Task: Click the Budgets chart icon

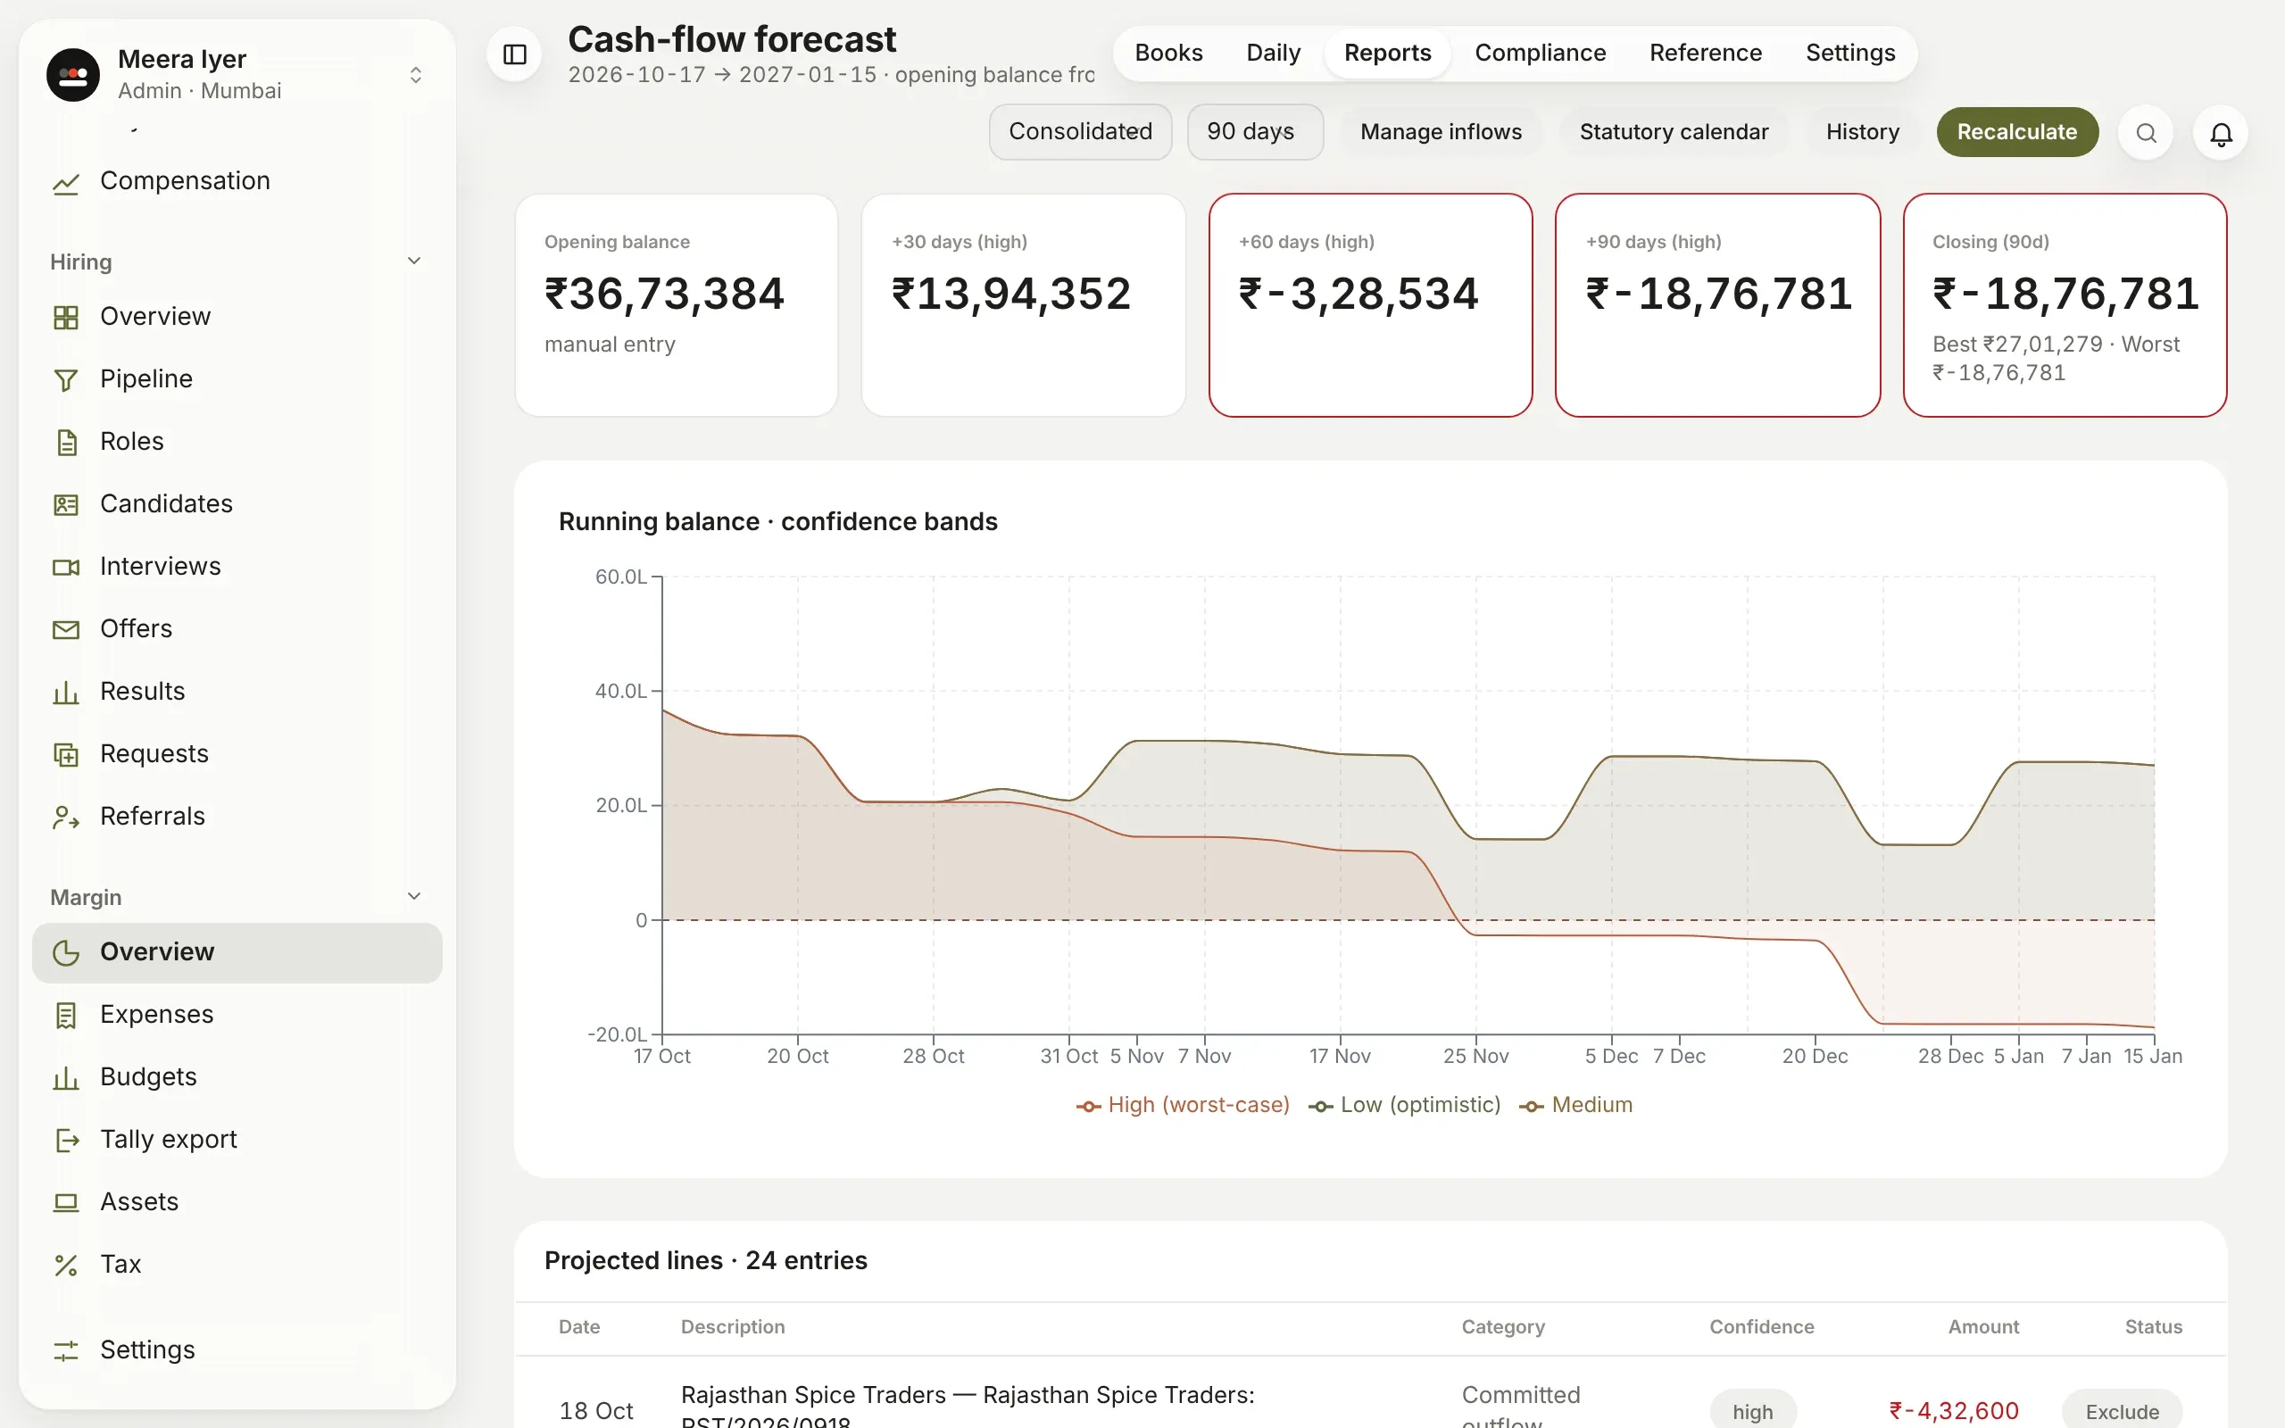Action: point(66,1077)
